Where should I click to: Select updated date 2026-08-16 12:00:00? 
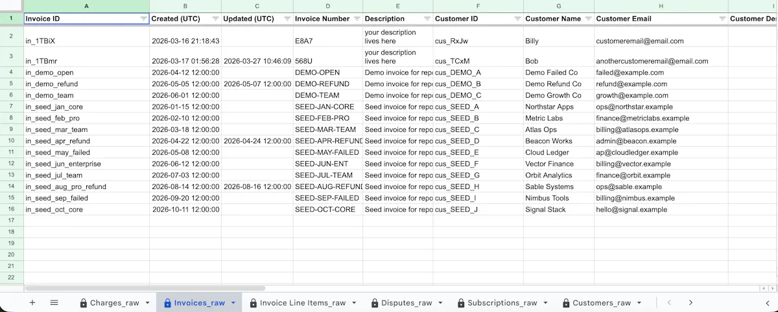[257, 186]
